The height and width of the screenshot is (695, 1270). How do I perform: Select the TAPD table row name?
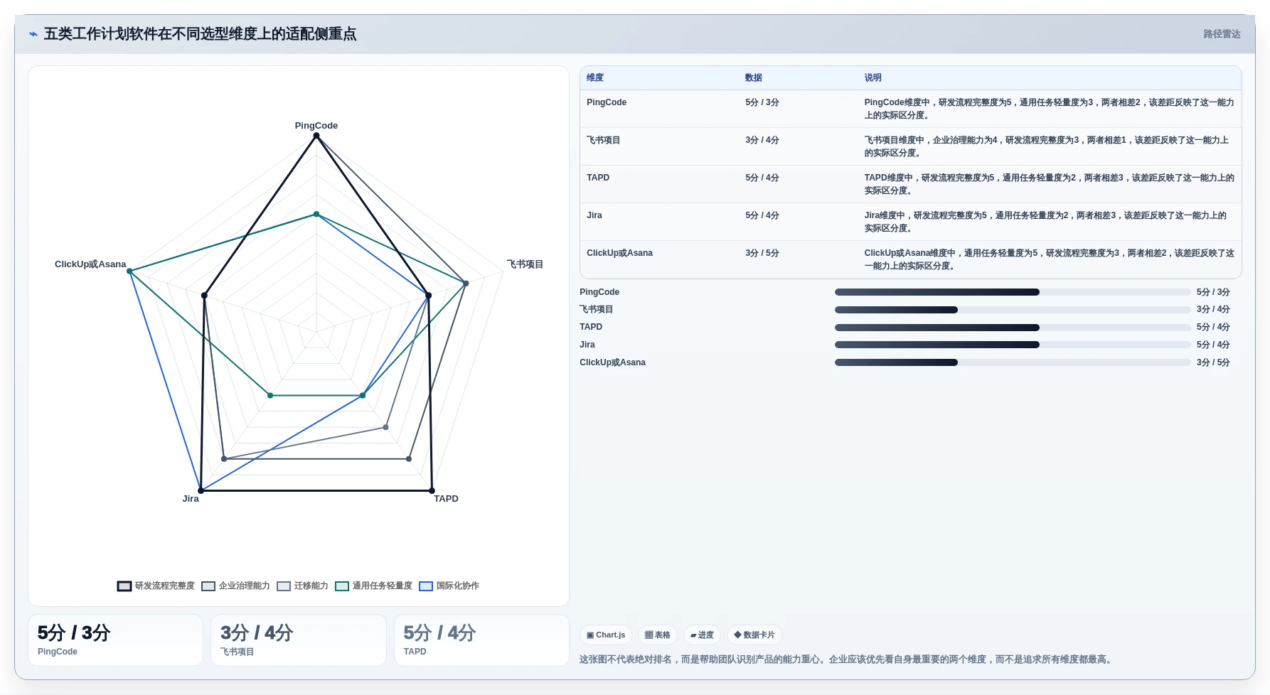point(598,178)
